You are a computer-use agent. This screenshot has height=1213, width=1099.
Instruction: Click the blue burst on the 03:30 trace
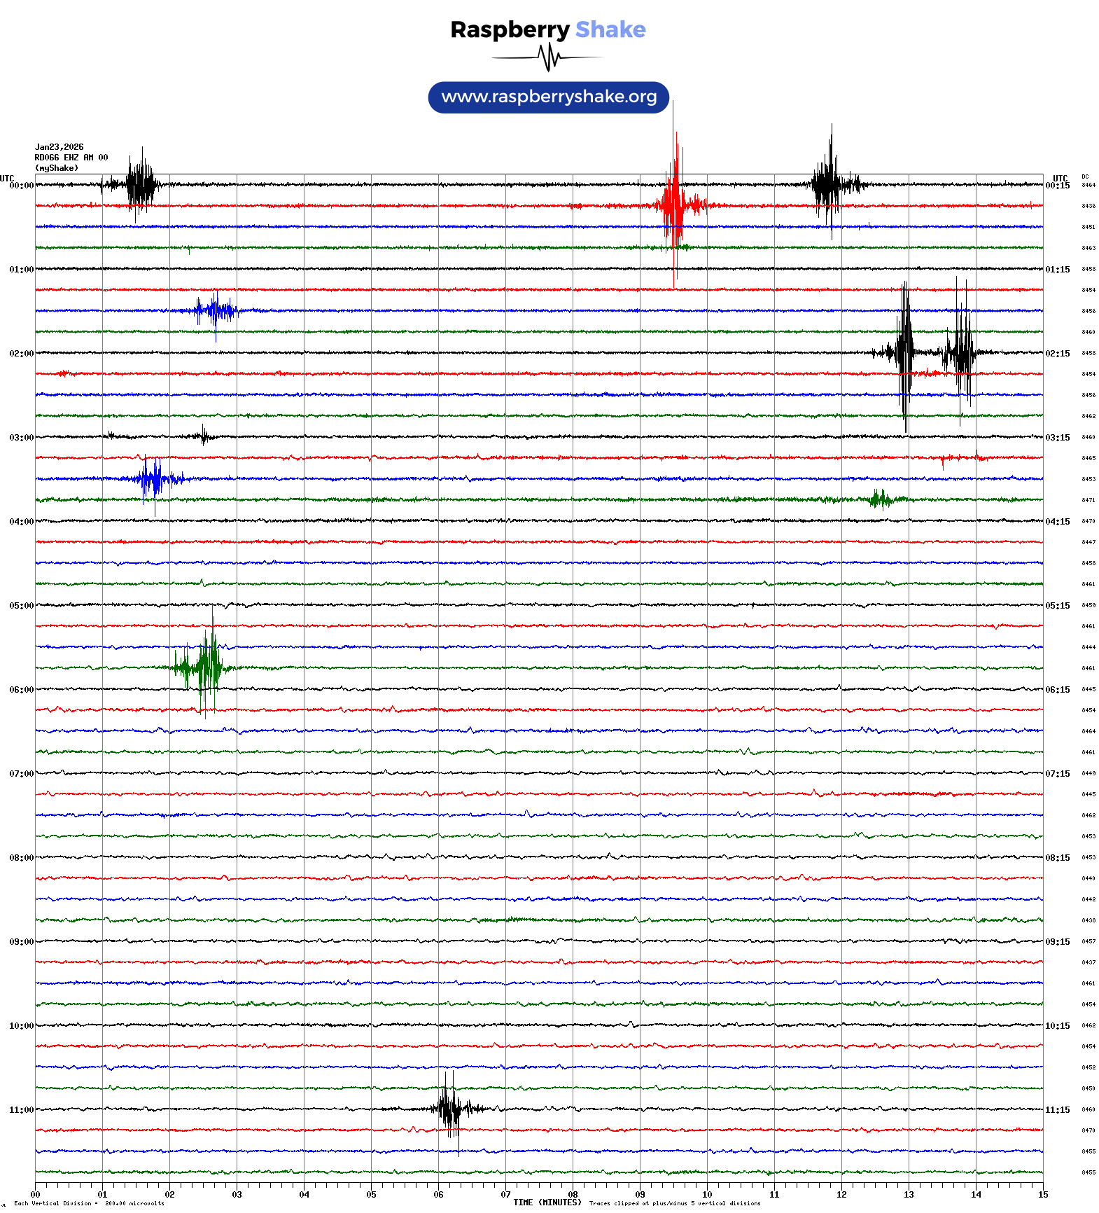coord(153,479)
